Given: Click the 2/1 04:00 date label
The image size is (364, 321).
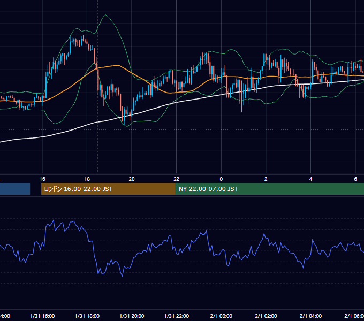Looking at the screenshot, I should click(x=310, y=316).
